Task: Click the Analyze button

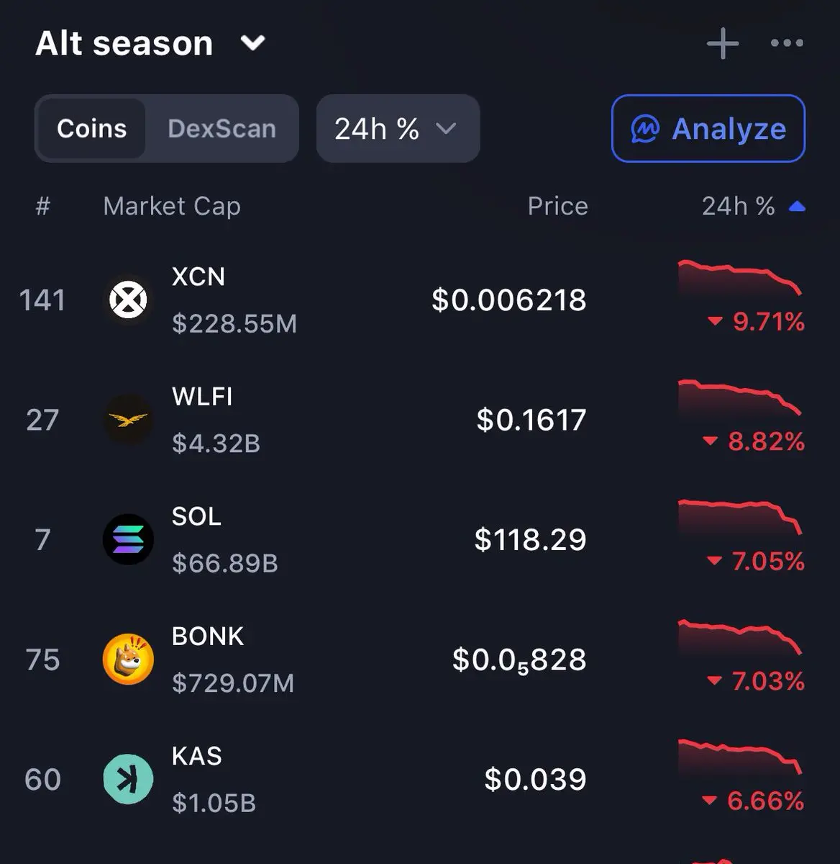Action: (x=708, y=128)
